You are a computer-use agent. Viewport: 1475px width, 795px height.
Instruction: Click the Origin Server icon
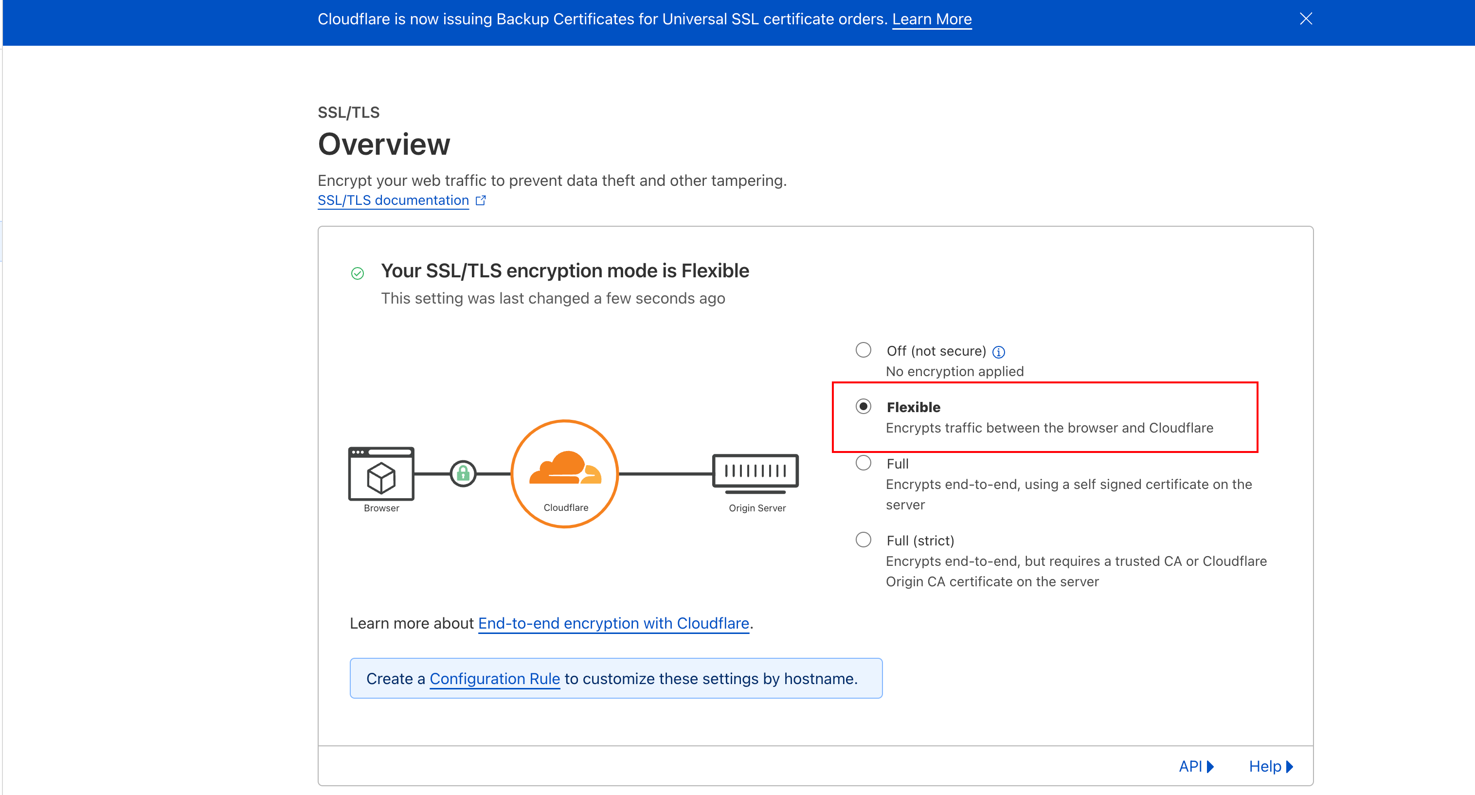point(755,474)
